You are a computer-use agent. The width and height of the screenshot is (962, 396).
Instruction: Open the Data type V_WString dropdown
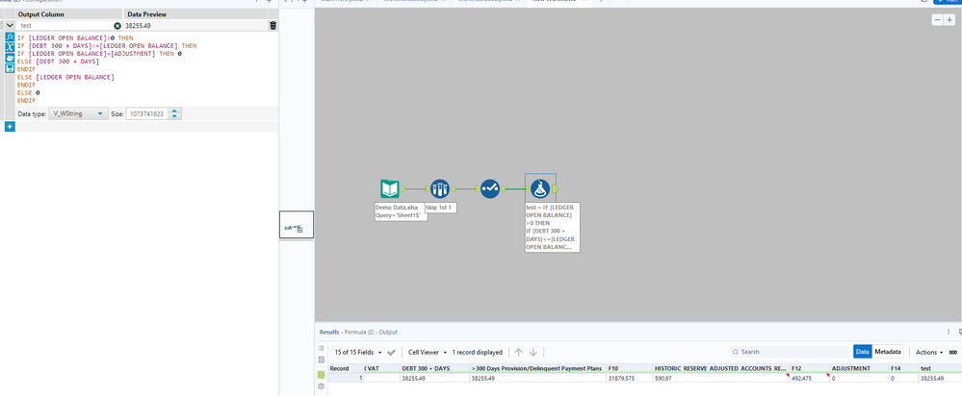(78, 113)
